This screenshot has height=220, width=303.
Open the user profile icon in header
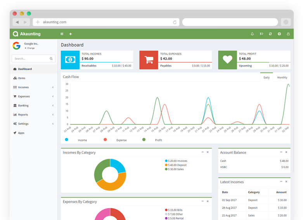(288, 34)
